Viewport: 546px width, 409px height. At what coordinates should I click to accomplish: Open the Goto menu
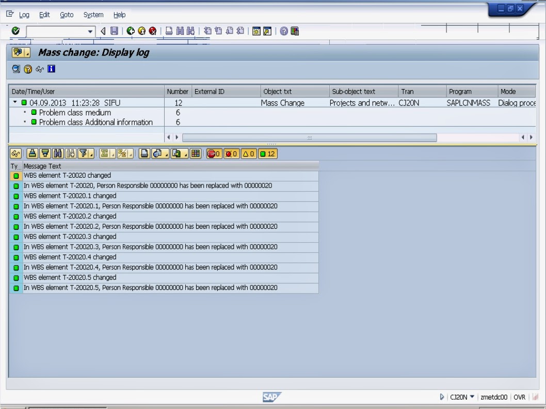[67, 14]
